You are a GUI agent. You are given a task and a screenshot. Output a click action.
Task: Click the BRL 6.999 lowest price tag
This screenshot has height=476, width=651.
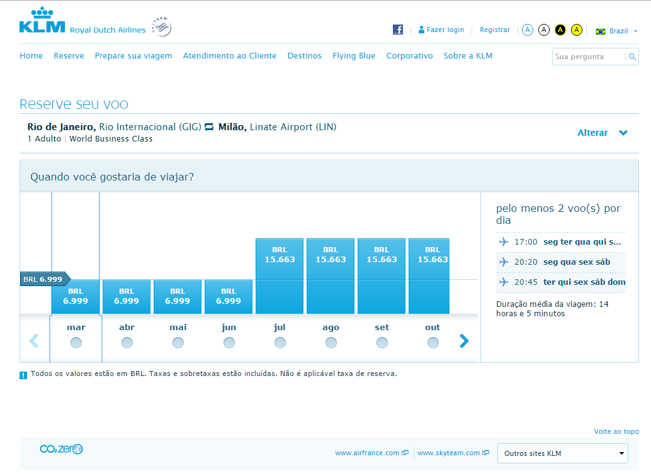pos(45,279)
